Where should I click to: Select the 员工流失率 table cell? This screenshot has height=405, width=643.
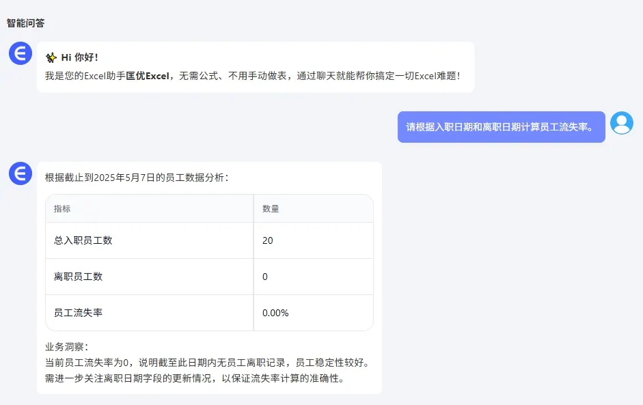click(x=149, y=313)
